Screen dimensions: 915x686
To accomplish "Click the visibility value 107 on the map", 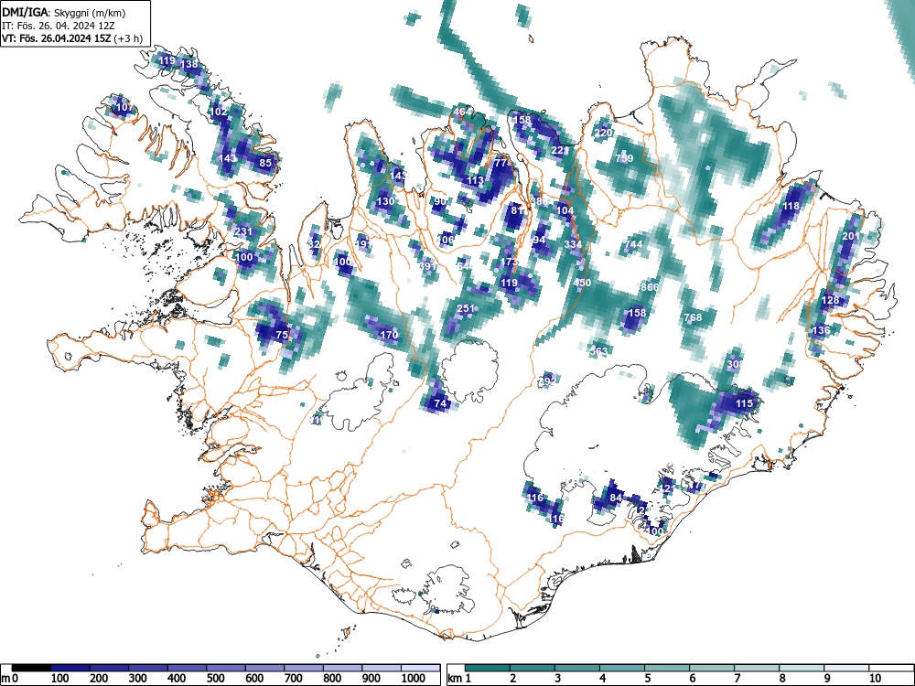I will click(x=124, y=107).
